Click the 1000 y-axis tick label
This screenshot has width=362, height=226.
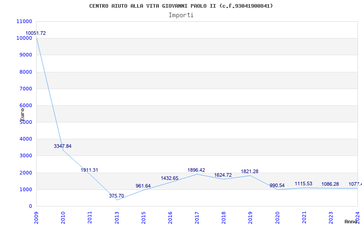click(26, 189)
